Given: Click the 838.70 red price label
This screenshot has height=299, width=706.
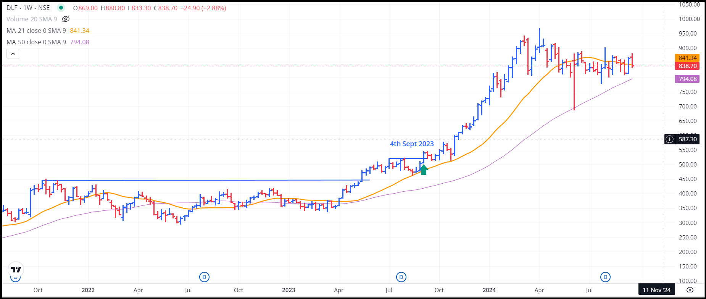Looking at the screenshot, I should (688, 66).
